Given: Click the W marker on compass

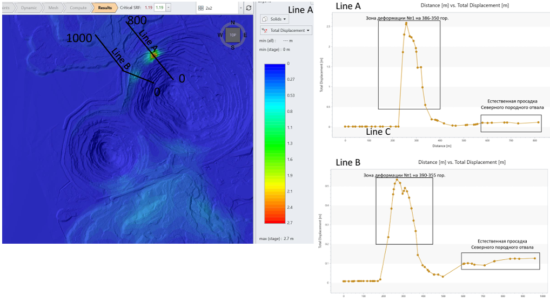Looking at the screenshot, I should 220,35.
